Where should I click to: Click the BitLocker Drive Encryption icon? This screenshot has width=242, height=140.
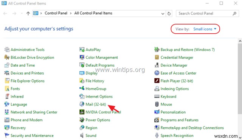point(7,58)
